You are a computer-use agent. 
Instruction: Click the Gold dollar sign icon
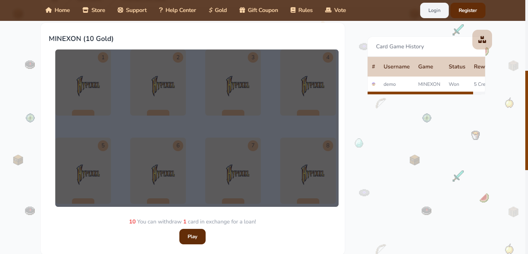[x=211, y=10]
